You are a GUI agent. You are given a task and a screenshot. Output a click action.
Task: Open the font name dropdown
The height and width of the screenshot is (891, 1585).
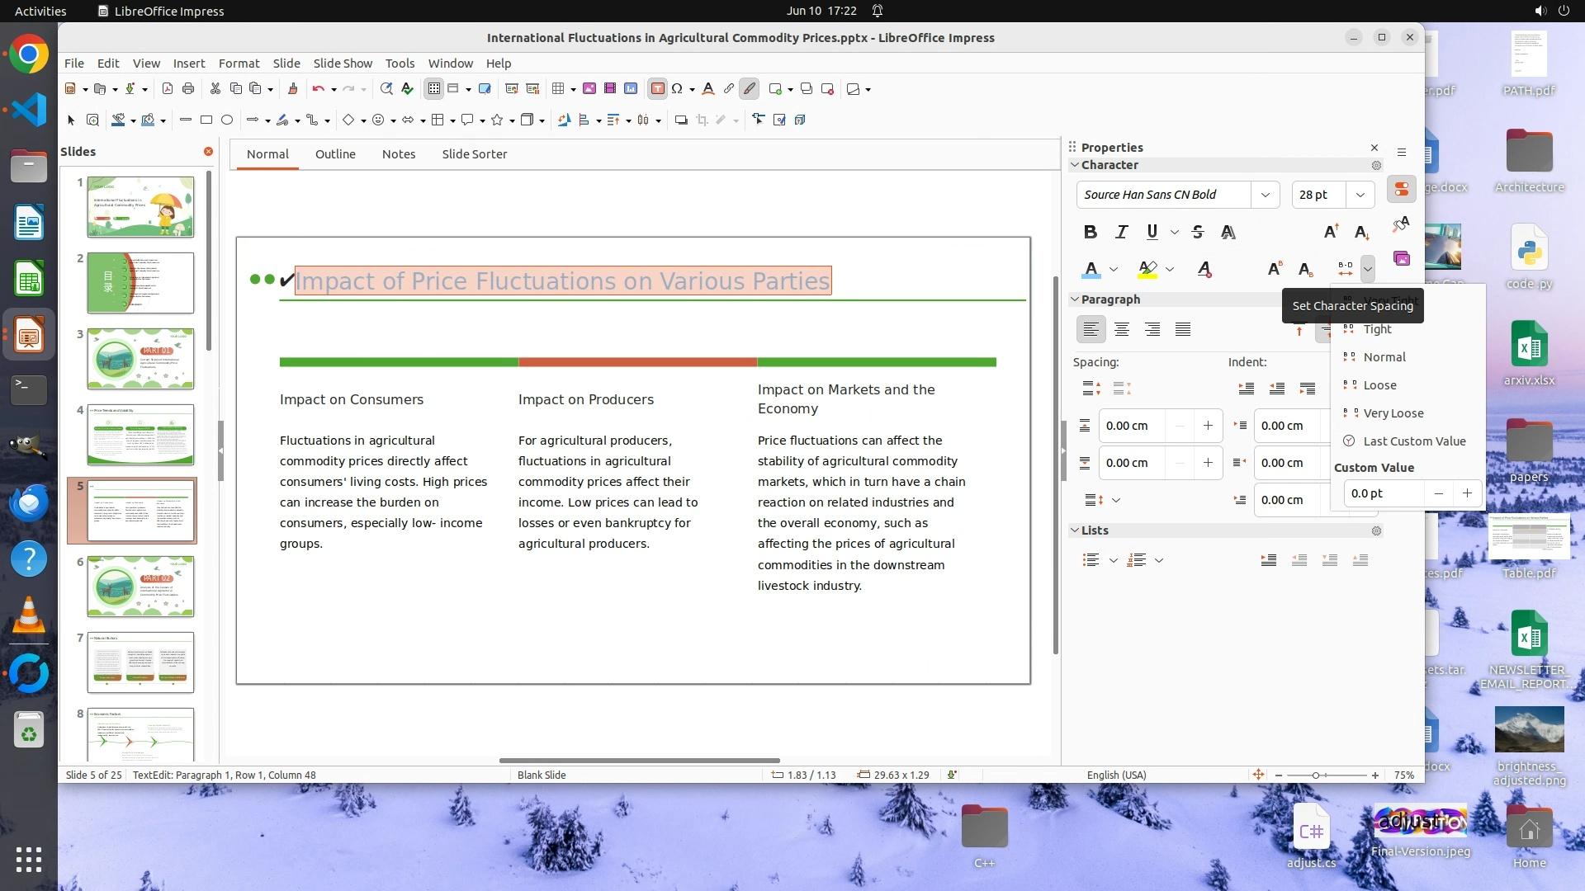tap(1265, 195)
